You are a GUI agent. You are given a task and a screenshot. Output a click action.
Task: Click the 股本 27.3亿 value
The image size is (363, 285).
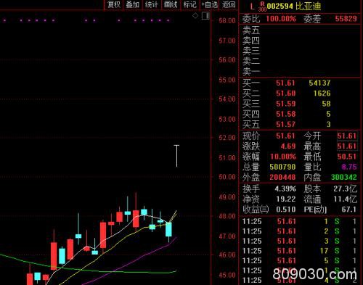point(346,189)
